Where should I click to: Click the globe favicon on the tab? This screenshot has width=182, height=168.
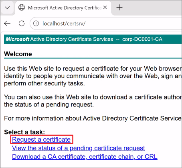tap(22, 8)
